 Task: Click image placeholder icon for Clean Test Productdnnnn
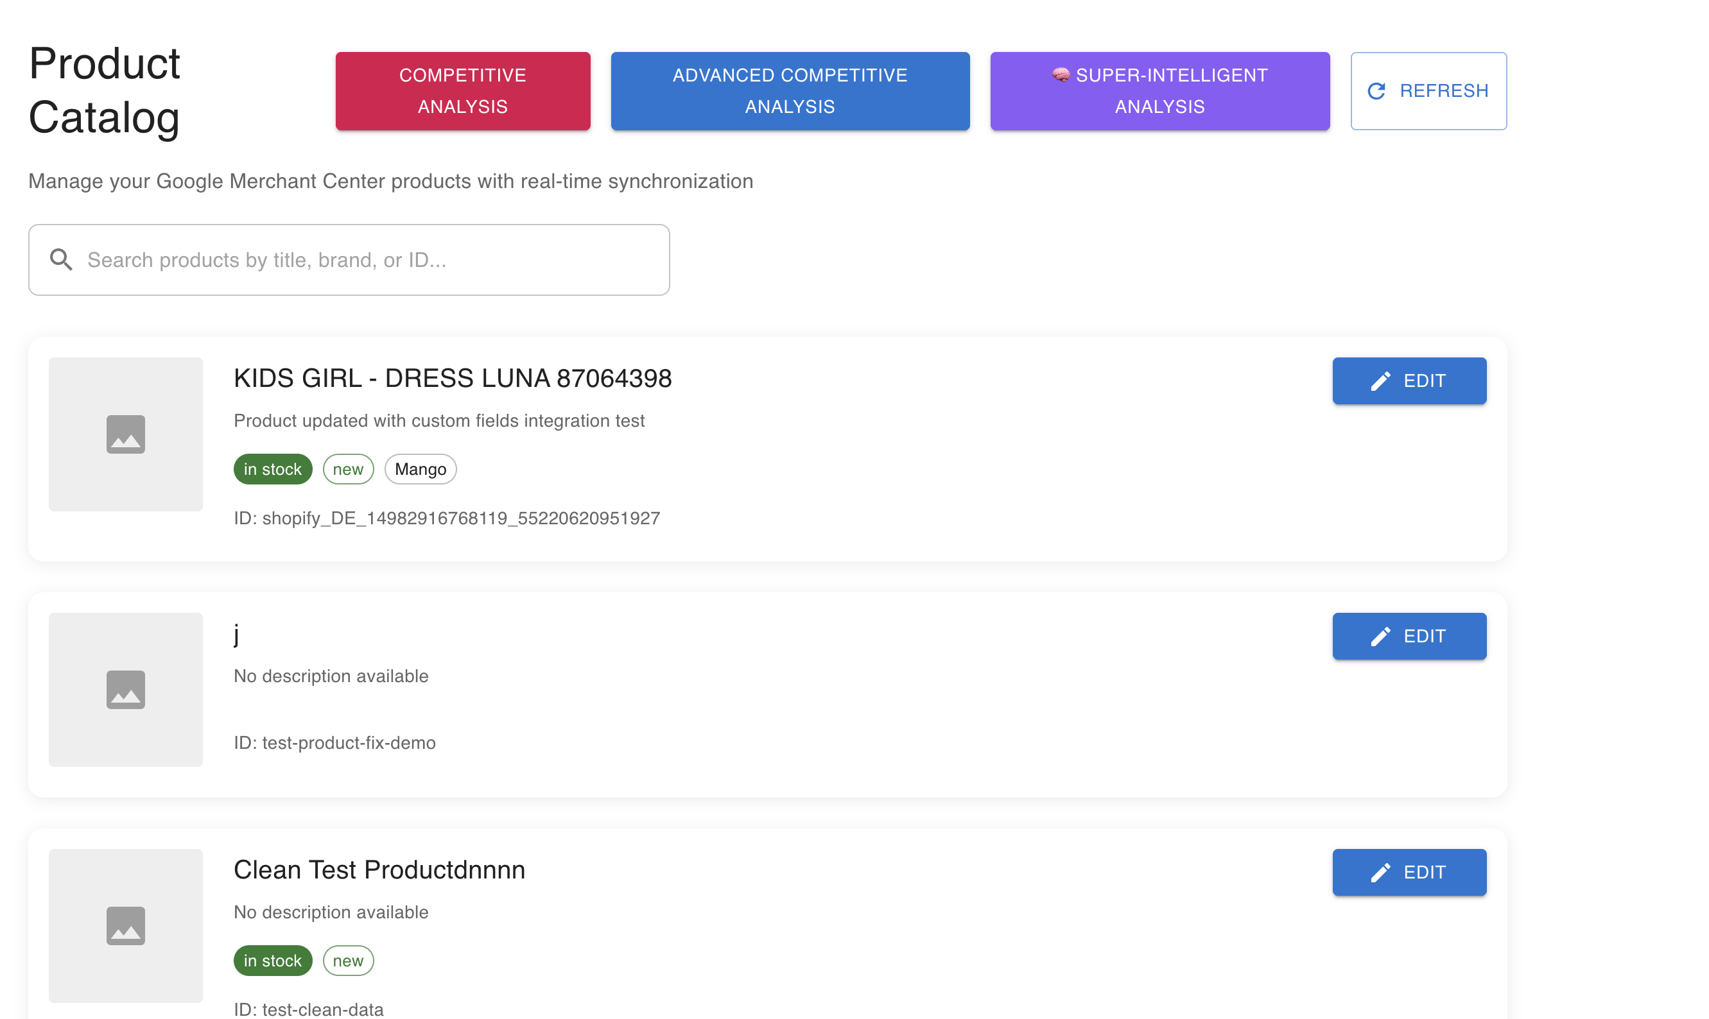(126, 927)
